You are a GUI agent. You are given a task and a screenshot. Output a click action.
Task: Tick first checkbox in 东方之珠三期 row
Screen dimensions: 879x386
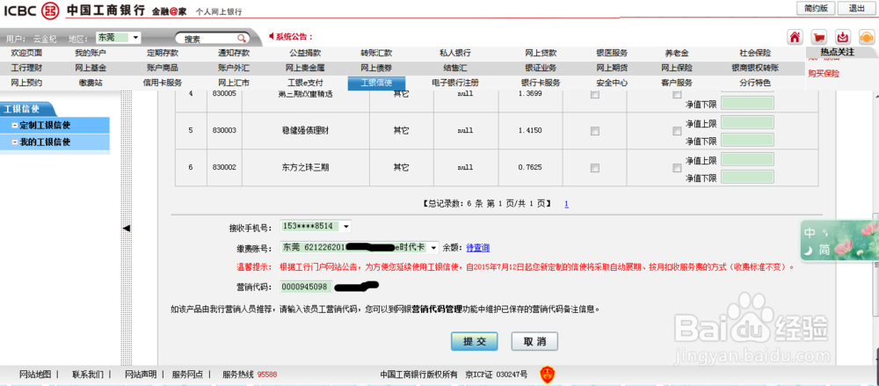[x=595, y=167]
